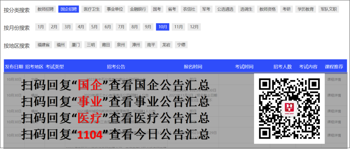Filter announcements by 1月

41,27
